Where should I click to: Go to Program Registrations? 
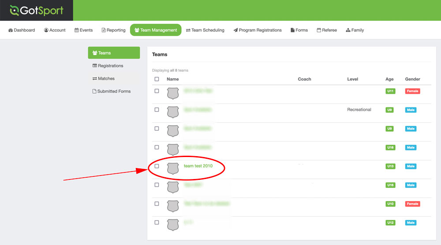tap(258, 30)
